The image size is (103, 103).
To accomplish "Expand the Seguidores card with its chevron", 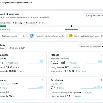I will pos(102,80).
